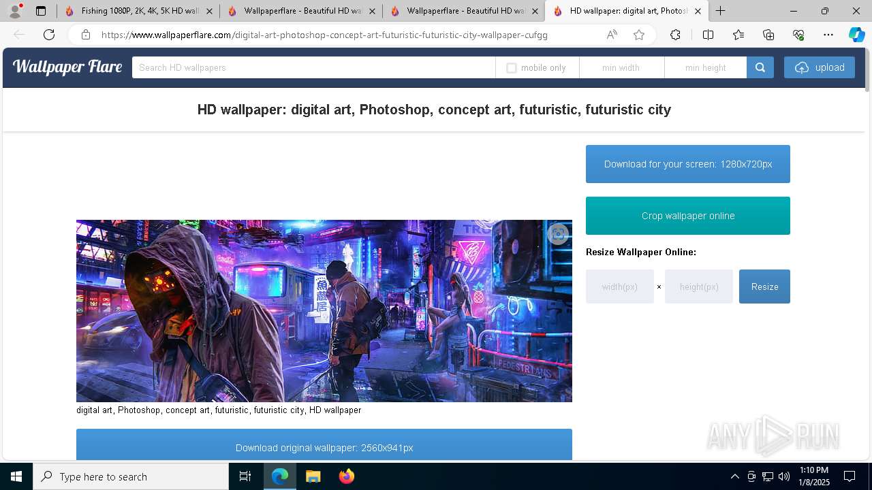Click the HD wallpaper page heading
Viewport: 872px width, 490px height.
[434, 110]
